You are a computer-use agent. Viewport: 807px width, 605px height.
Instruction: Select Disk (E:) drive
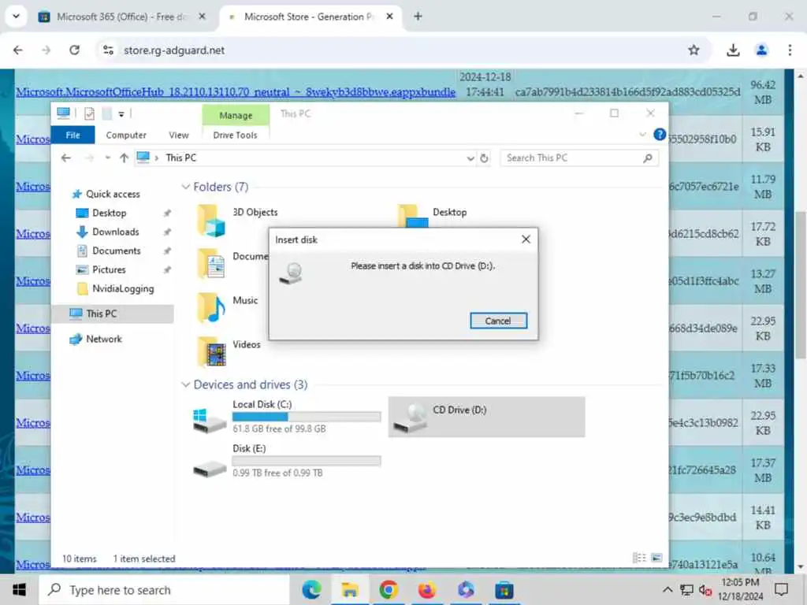pyautogui.click(x=286, y=461)
